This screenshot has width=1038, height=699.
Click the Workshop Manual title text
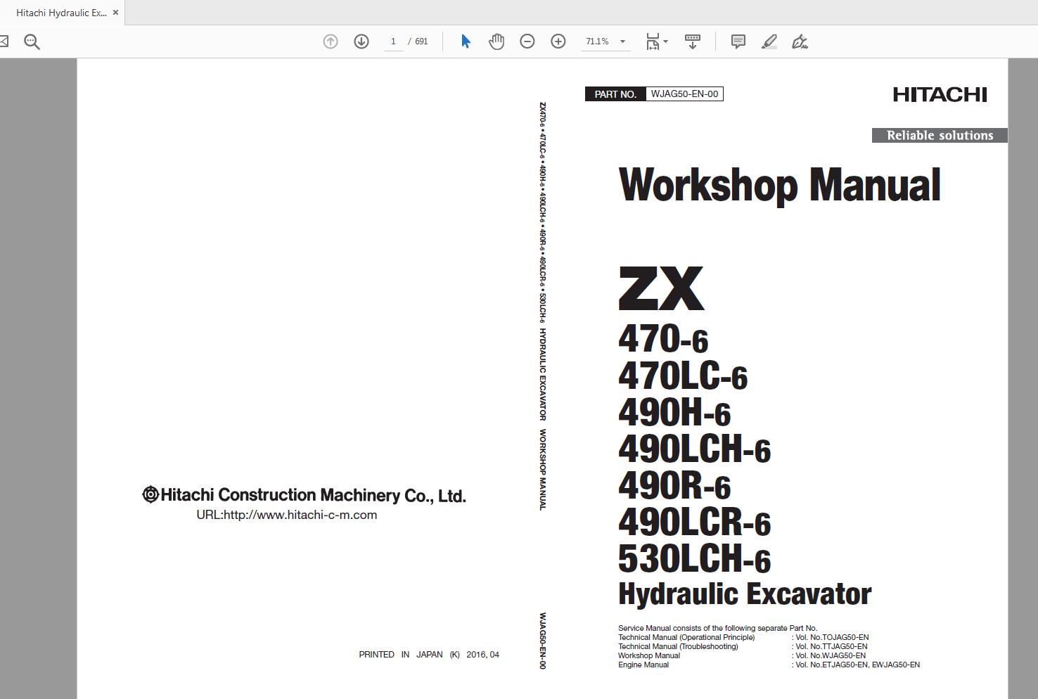pos(779,186)
